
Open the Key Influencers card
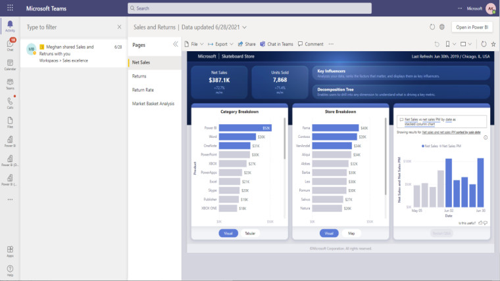(401, 73)
